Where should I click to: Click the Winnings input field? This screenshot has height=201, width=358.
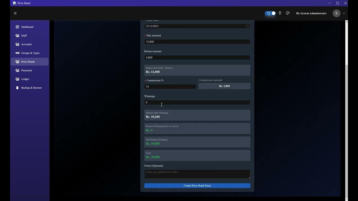pyautogui.click(x=197, y=102)
